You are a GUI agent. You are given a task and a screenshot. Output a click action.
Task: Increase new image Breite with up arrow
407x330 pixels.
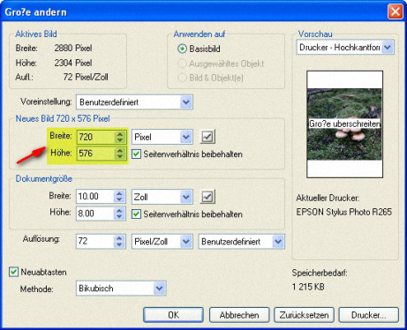(x=120, y=134)
